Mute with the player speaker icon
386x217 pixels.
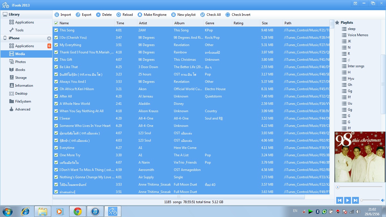coord(383,200)
